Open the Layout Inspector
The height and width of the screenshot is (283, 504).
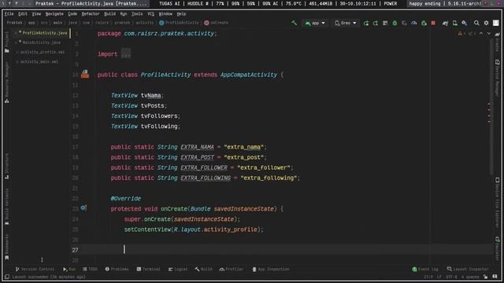(468, 269)
